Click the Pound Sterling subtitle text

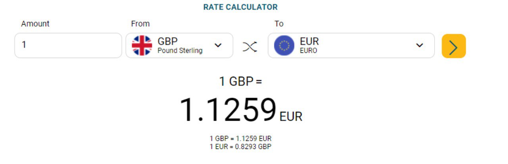180,51
